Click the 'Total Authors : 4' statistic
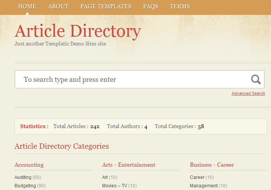The height and width of the screenshot is (190, 271). pos(127,126)
